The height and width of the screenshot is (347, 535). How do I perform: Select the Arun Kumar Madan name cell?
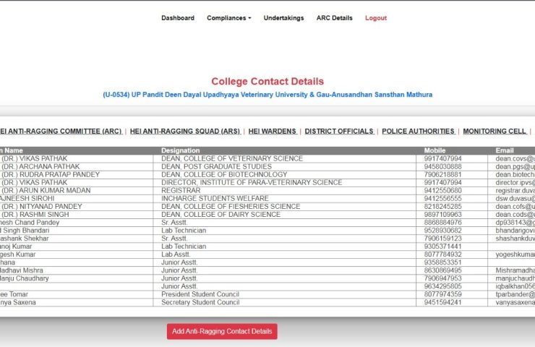click(x=77, y=190)
